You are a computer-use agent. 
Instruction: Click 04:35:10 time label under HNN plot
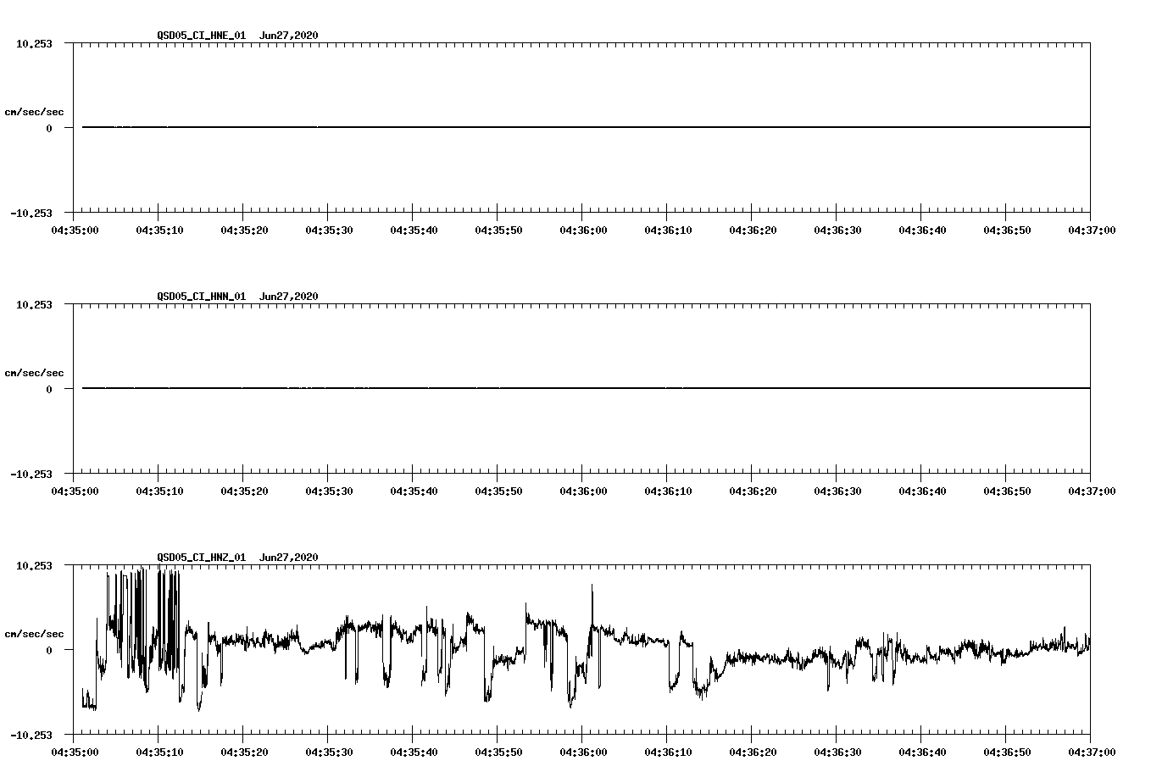point(159,491)
